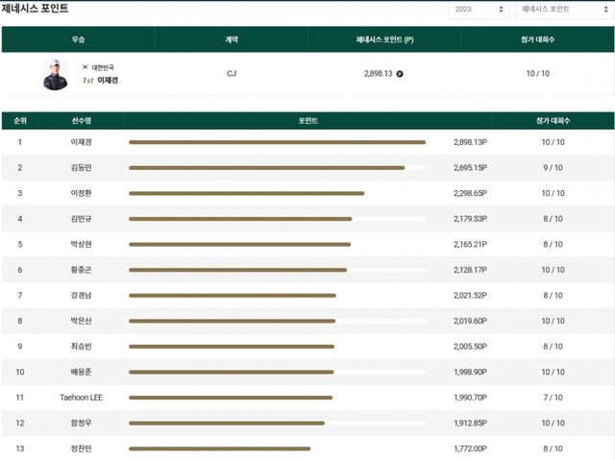Click player Taehoon LEE in the list
This screenshot has width=615, height=460.
82,398
